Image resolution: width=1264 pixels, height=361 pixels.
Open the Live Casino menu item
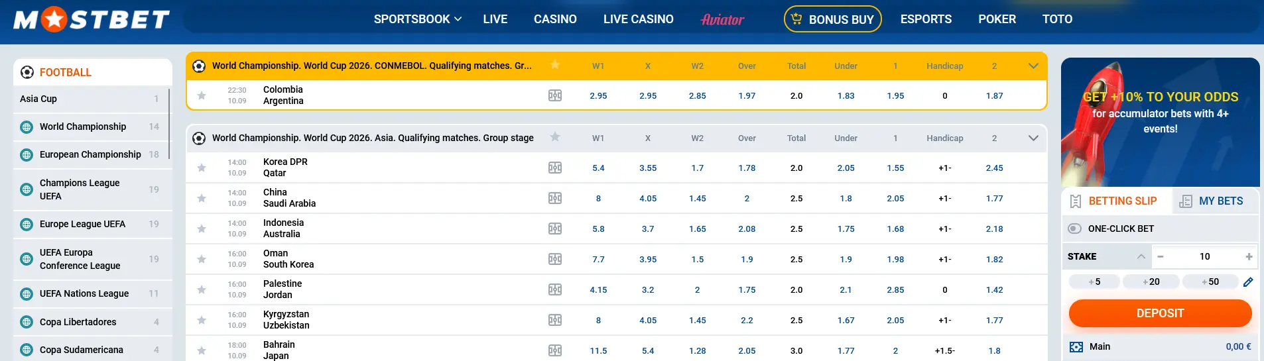(638, 19)
